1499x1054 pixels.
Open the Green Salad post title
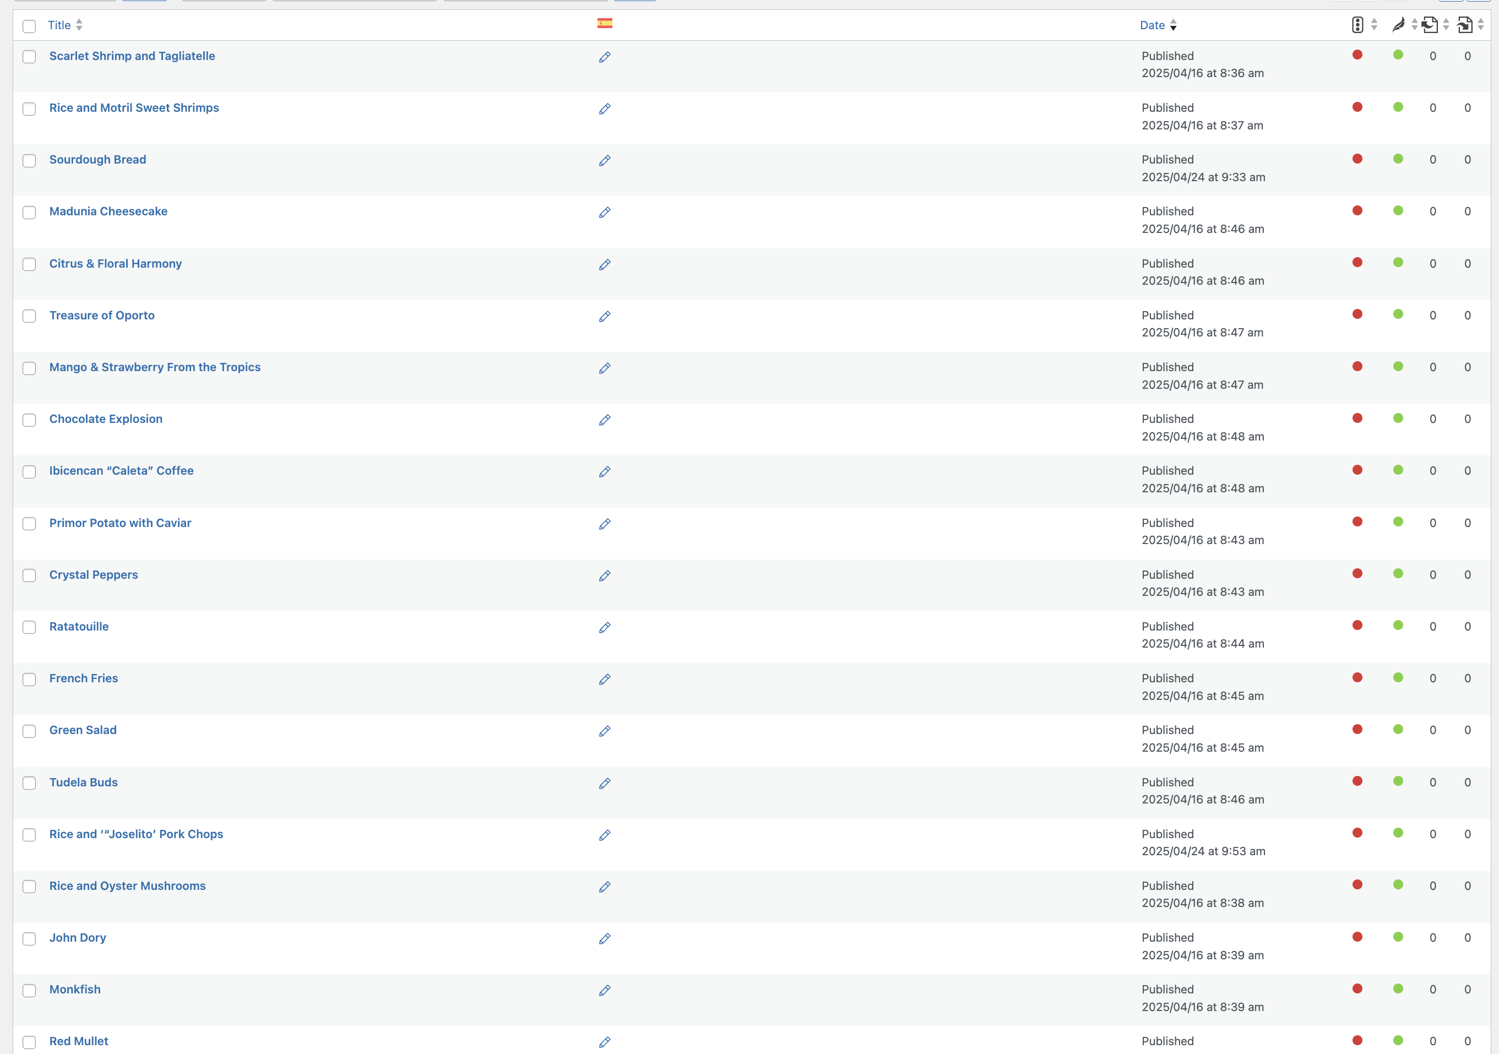[83, 730]
